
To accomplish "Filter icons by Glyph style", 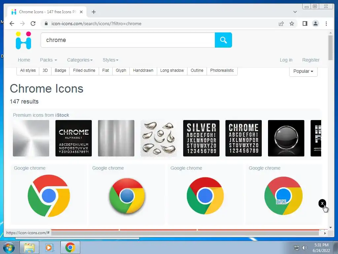I will pyautogui.click(x=121, y=70).
